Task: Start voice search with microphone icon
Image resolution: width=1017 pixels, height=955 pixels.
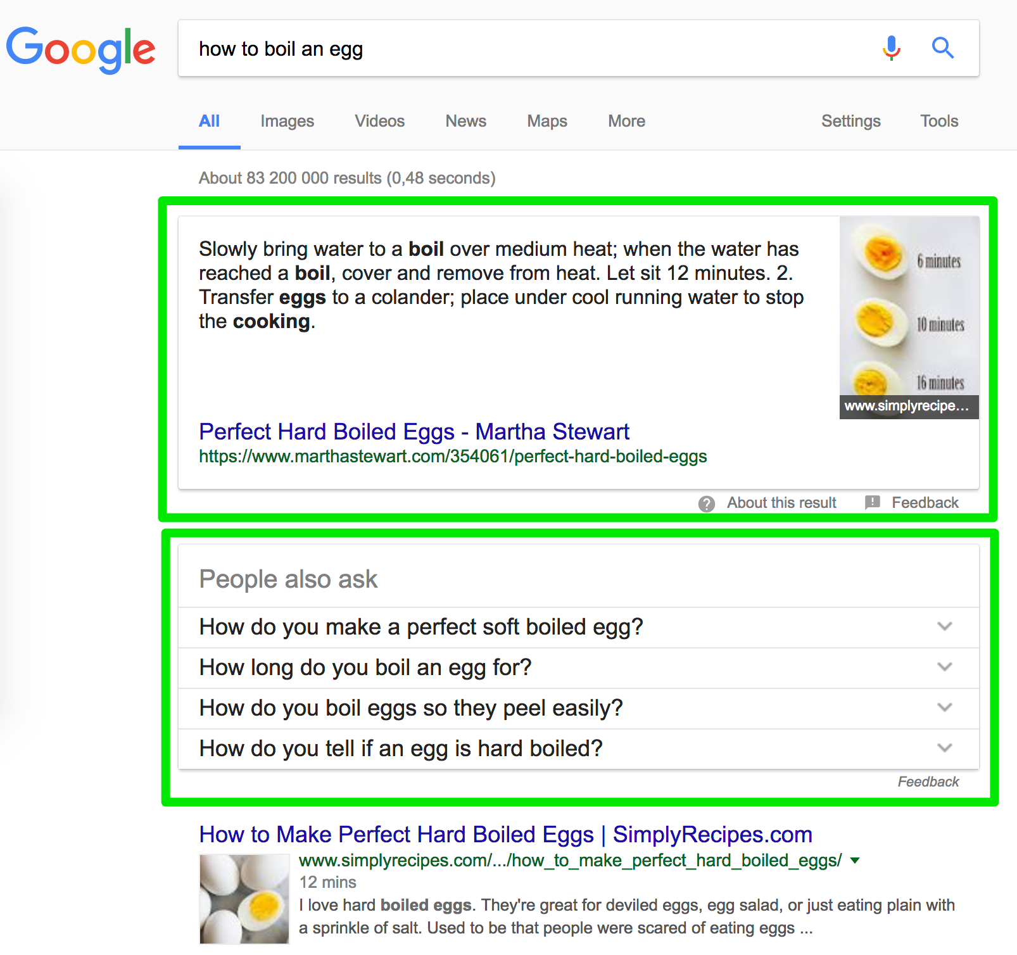Action: click(892, 47)
